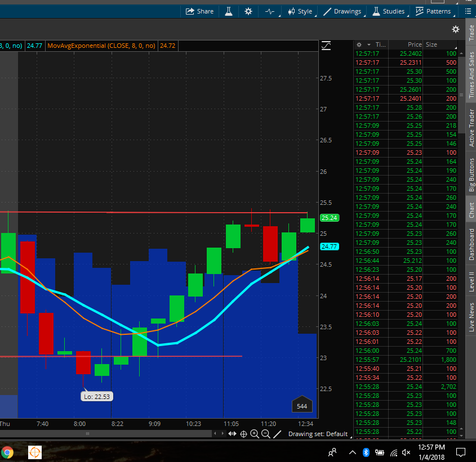Click the zoom out magnifier
Image resolution: width=476 pixels, height=462 pixels.
click(x=266, y=434)
